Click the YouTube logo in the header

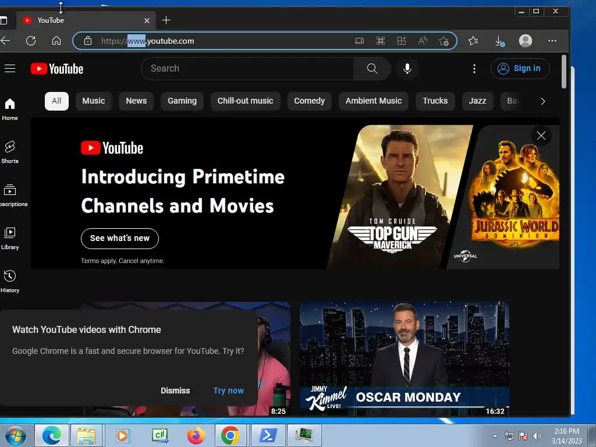(x=57, y=69)
